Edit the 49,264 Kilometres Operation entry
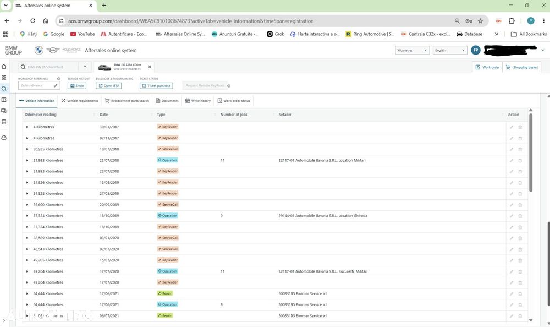This screenshot has height=327, width=550. (x=512, y=271)
